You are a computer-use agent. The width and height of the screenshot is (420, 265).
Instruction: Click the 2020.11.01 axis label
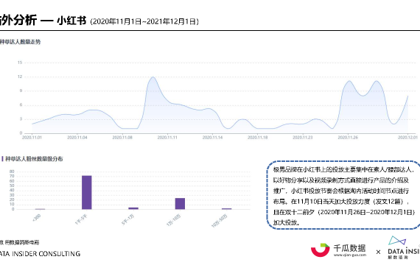32,138
